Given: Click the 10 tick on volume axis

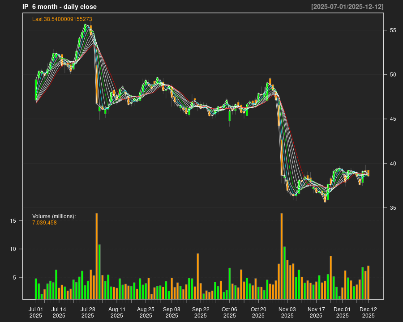Looking at the screenshot, I should coord(13,249).
